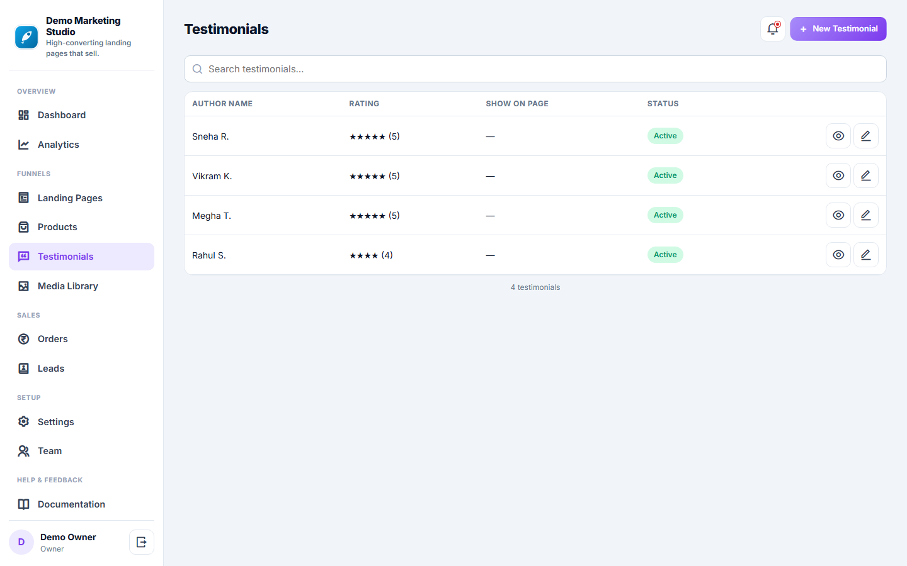Click the Active badge for Vikram K.
The image size is (907, 566).
click(665, 175)
